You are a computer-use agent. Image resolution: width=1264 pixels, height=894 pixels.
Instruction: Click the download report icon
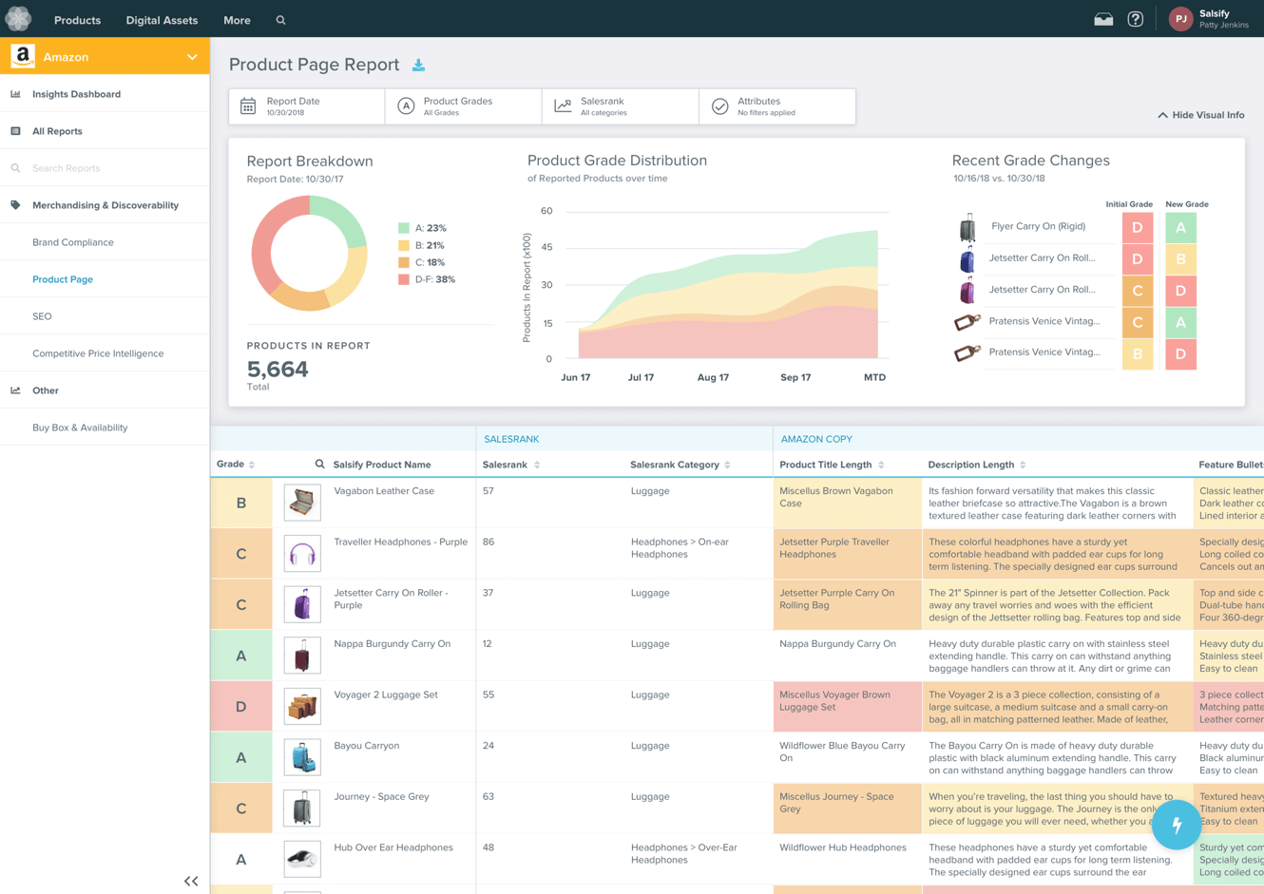pos(418,66)
